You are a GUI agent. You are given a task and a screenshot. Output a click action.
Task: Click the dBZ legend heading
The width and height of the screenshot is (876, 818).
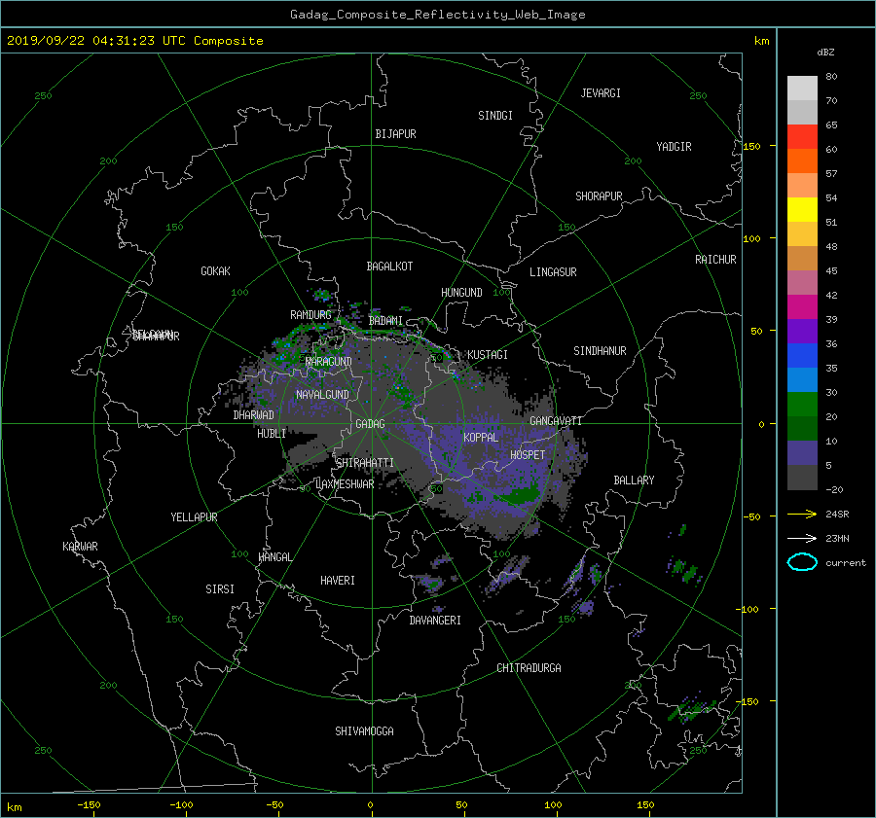pos(825,53)
